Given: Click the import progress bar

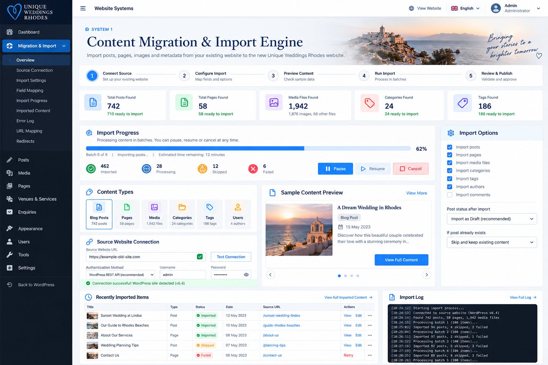Looking at the screenshot, I should point(248,148).
